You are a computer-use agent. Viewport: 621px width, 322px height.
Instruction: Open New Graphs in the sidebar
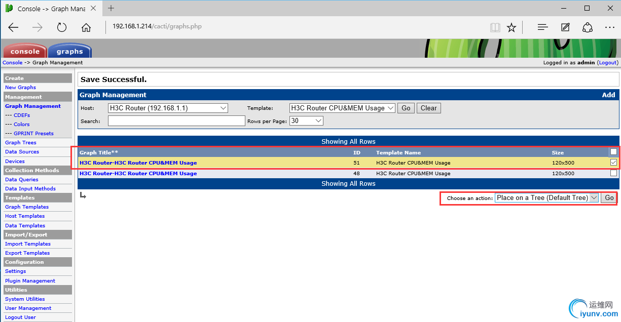click(20, 88)
